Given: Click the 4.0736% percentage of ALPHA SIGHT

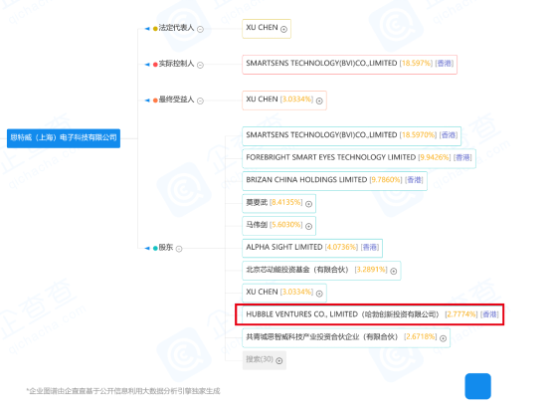Looking at the screenshot, I should coord(341,247).
